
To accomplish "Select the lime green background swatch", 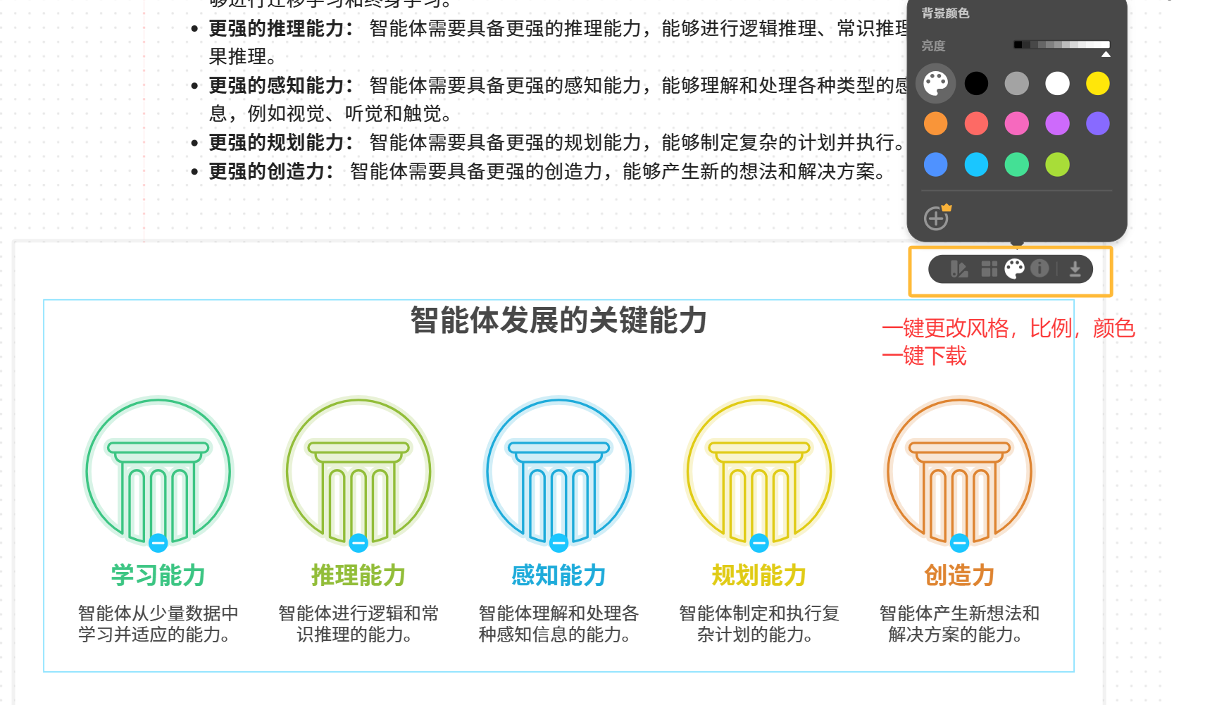I will (1057, 165).
